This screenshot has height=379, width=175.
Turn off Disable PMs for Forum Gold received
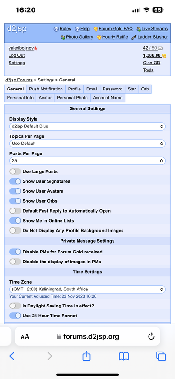pos(16,252)
